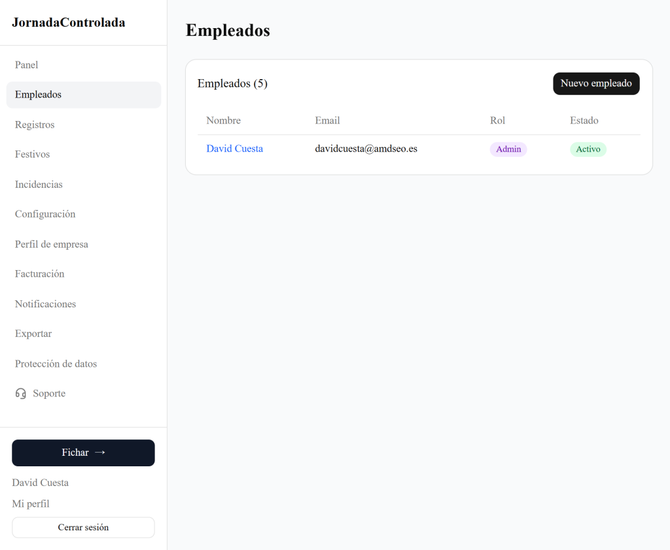Select Incidencias in the sidebar

pyautogui.click(x=39, y=184)
